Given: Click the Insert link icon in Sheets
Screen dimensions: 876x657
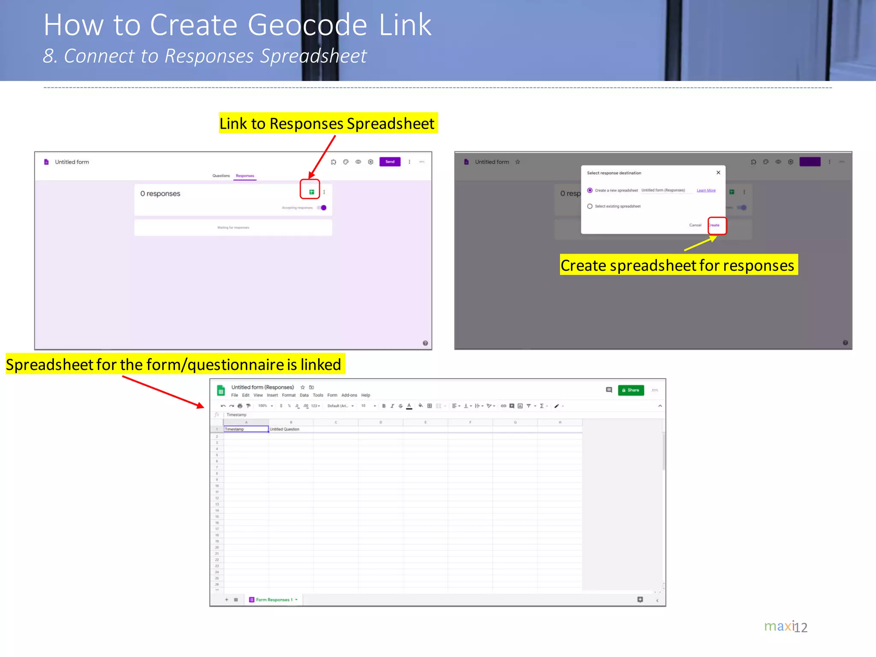Looking at the screenshot, I should coord(503,406).
